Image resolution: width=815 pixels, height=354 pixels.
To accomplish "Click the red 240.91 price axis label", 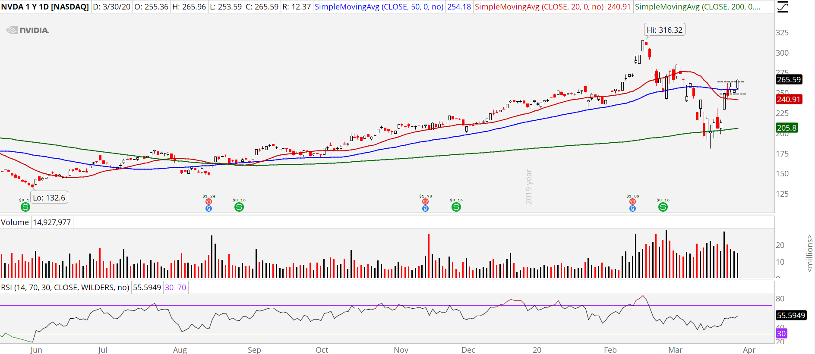I will click(x=789, y=99).
